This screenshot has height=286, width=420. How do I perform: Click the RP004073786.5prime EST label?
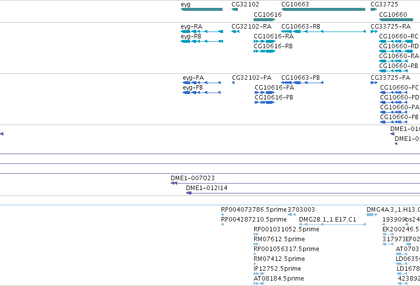click(x=254, y=210)
